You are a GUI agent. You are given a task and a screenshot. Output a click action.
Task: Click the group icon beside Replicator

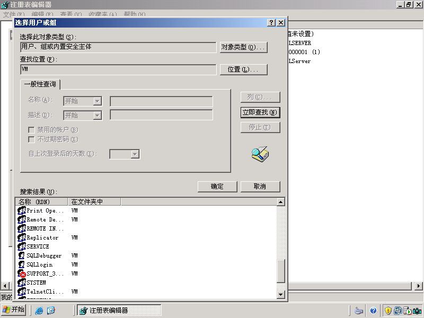coord(22,237)
